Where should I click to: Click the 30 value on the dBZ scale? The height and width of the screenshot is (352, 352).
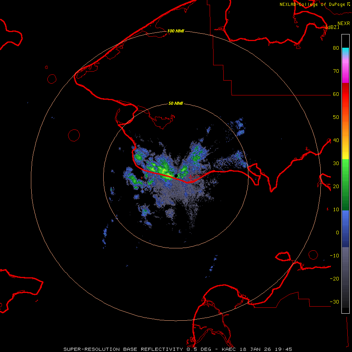pyautogui.click(x=336, y=163)
